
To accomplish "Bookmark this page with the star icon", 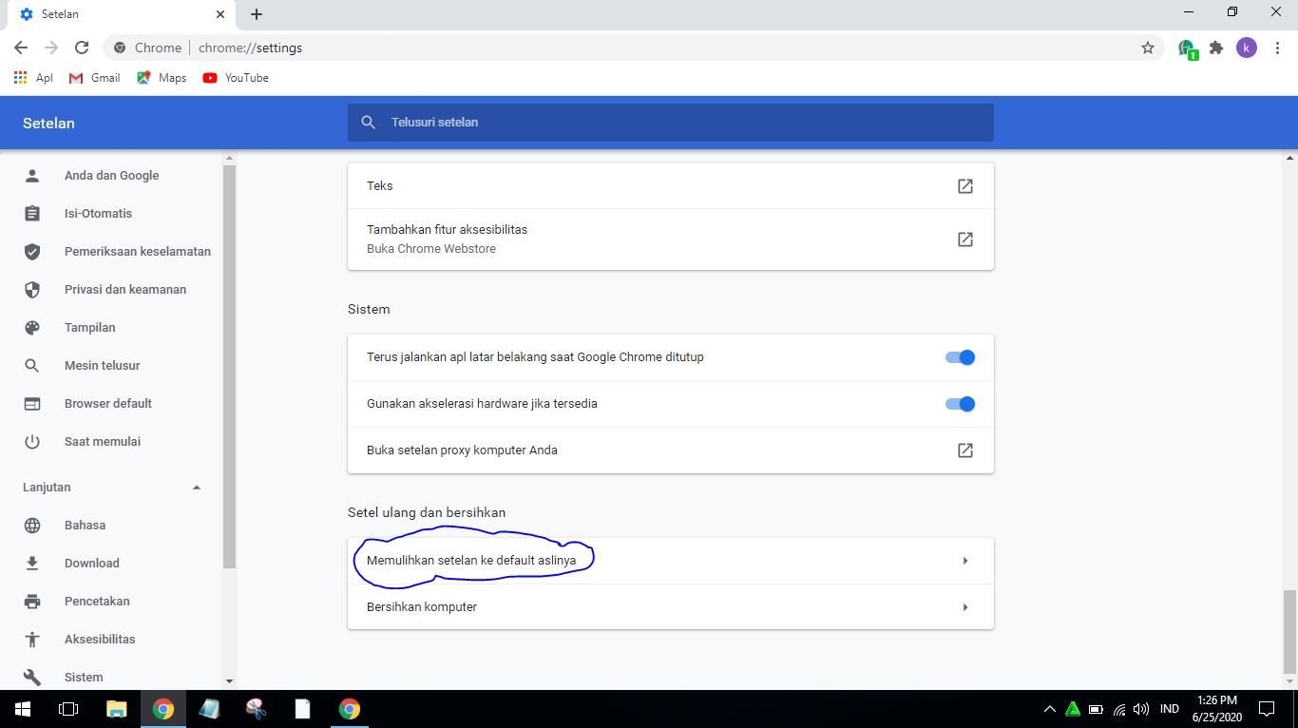I will coord(1148,48).
